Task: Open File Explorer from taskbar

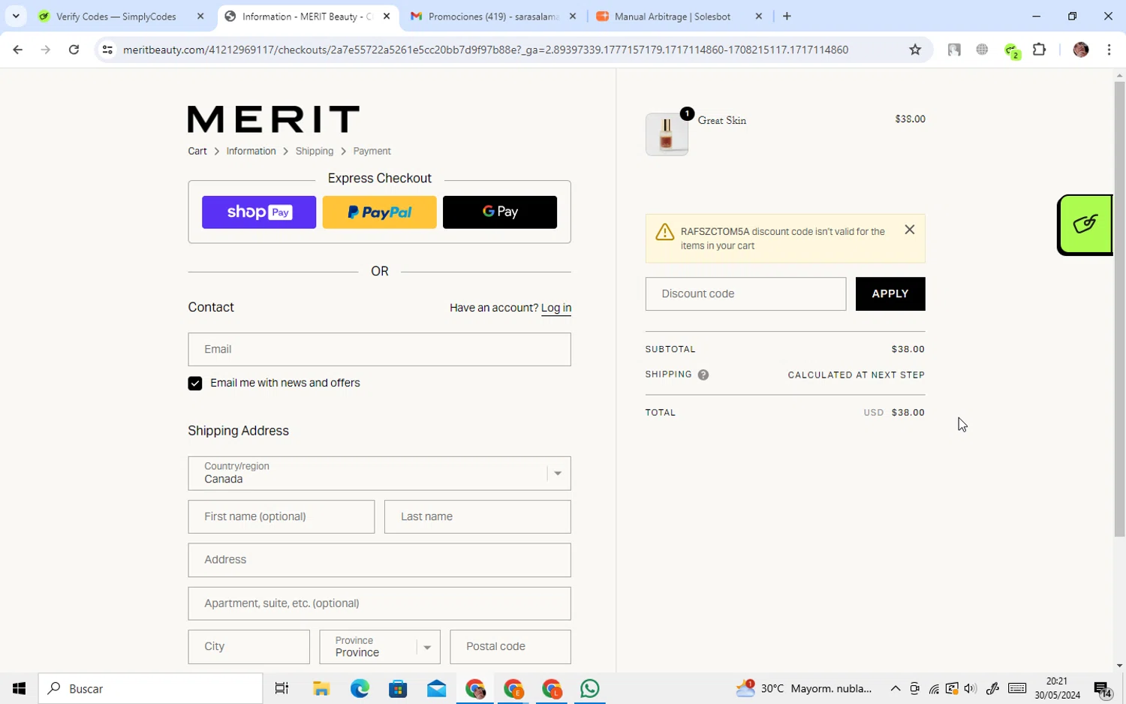Action: (x=321, y=688)
